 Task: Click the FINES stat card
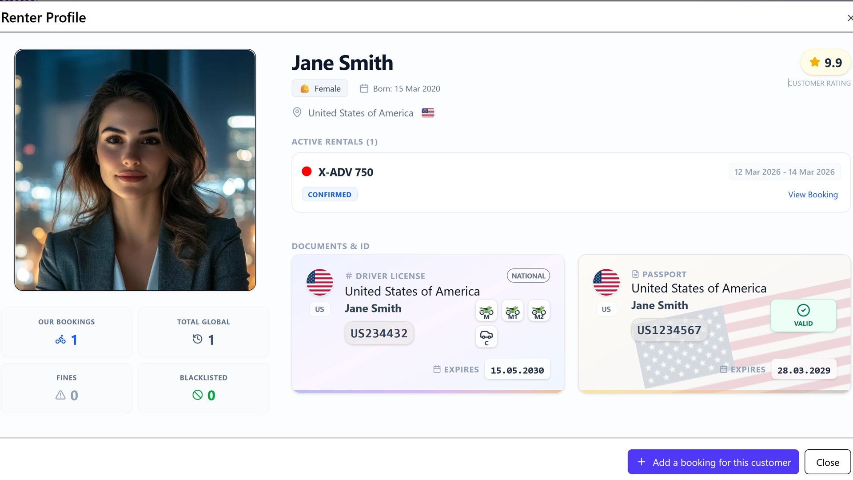tap(67, 388)
